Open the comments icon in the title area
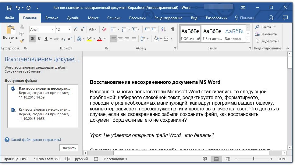295x165 pixels. click(285, 18)
